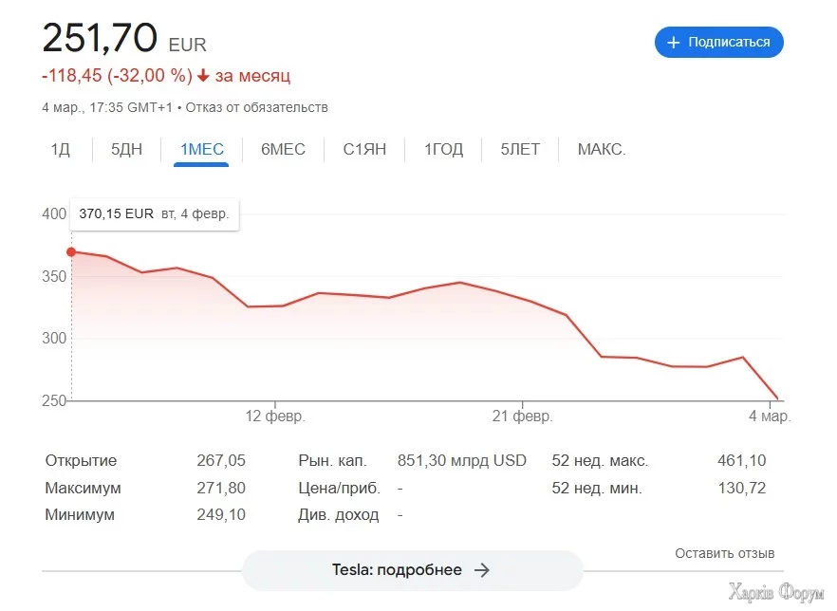The width and height of the screenshot is (837, 611).
Task: Switch to 6МЕС chart range
Action: click(283, 150)
